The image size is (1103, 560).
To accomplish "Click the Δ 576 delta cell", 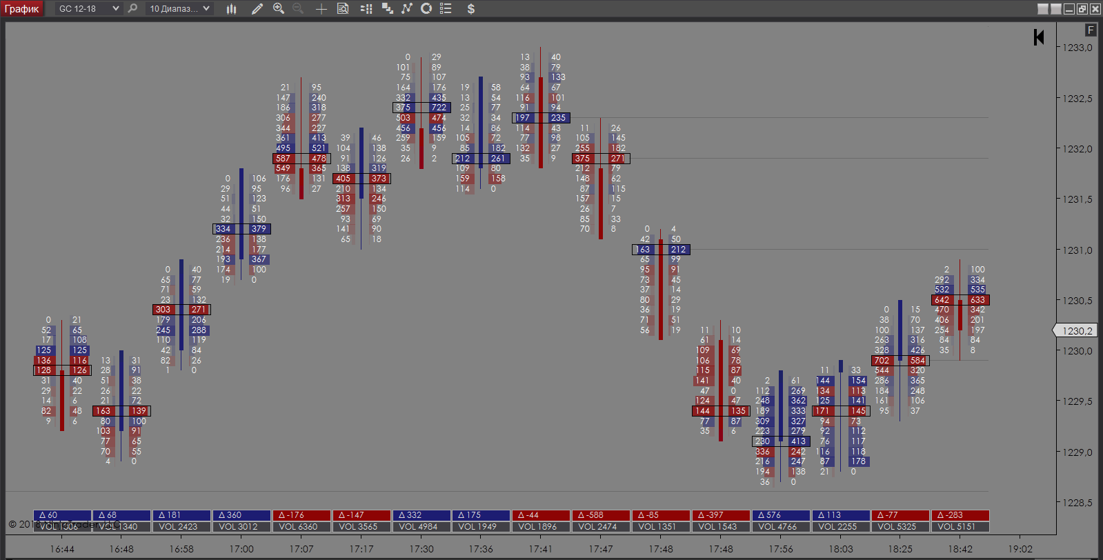I will pos(780,515).
